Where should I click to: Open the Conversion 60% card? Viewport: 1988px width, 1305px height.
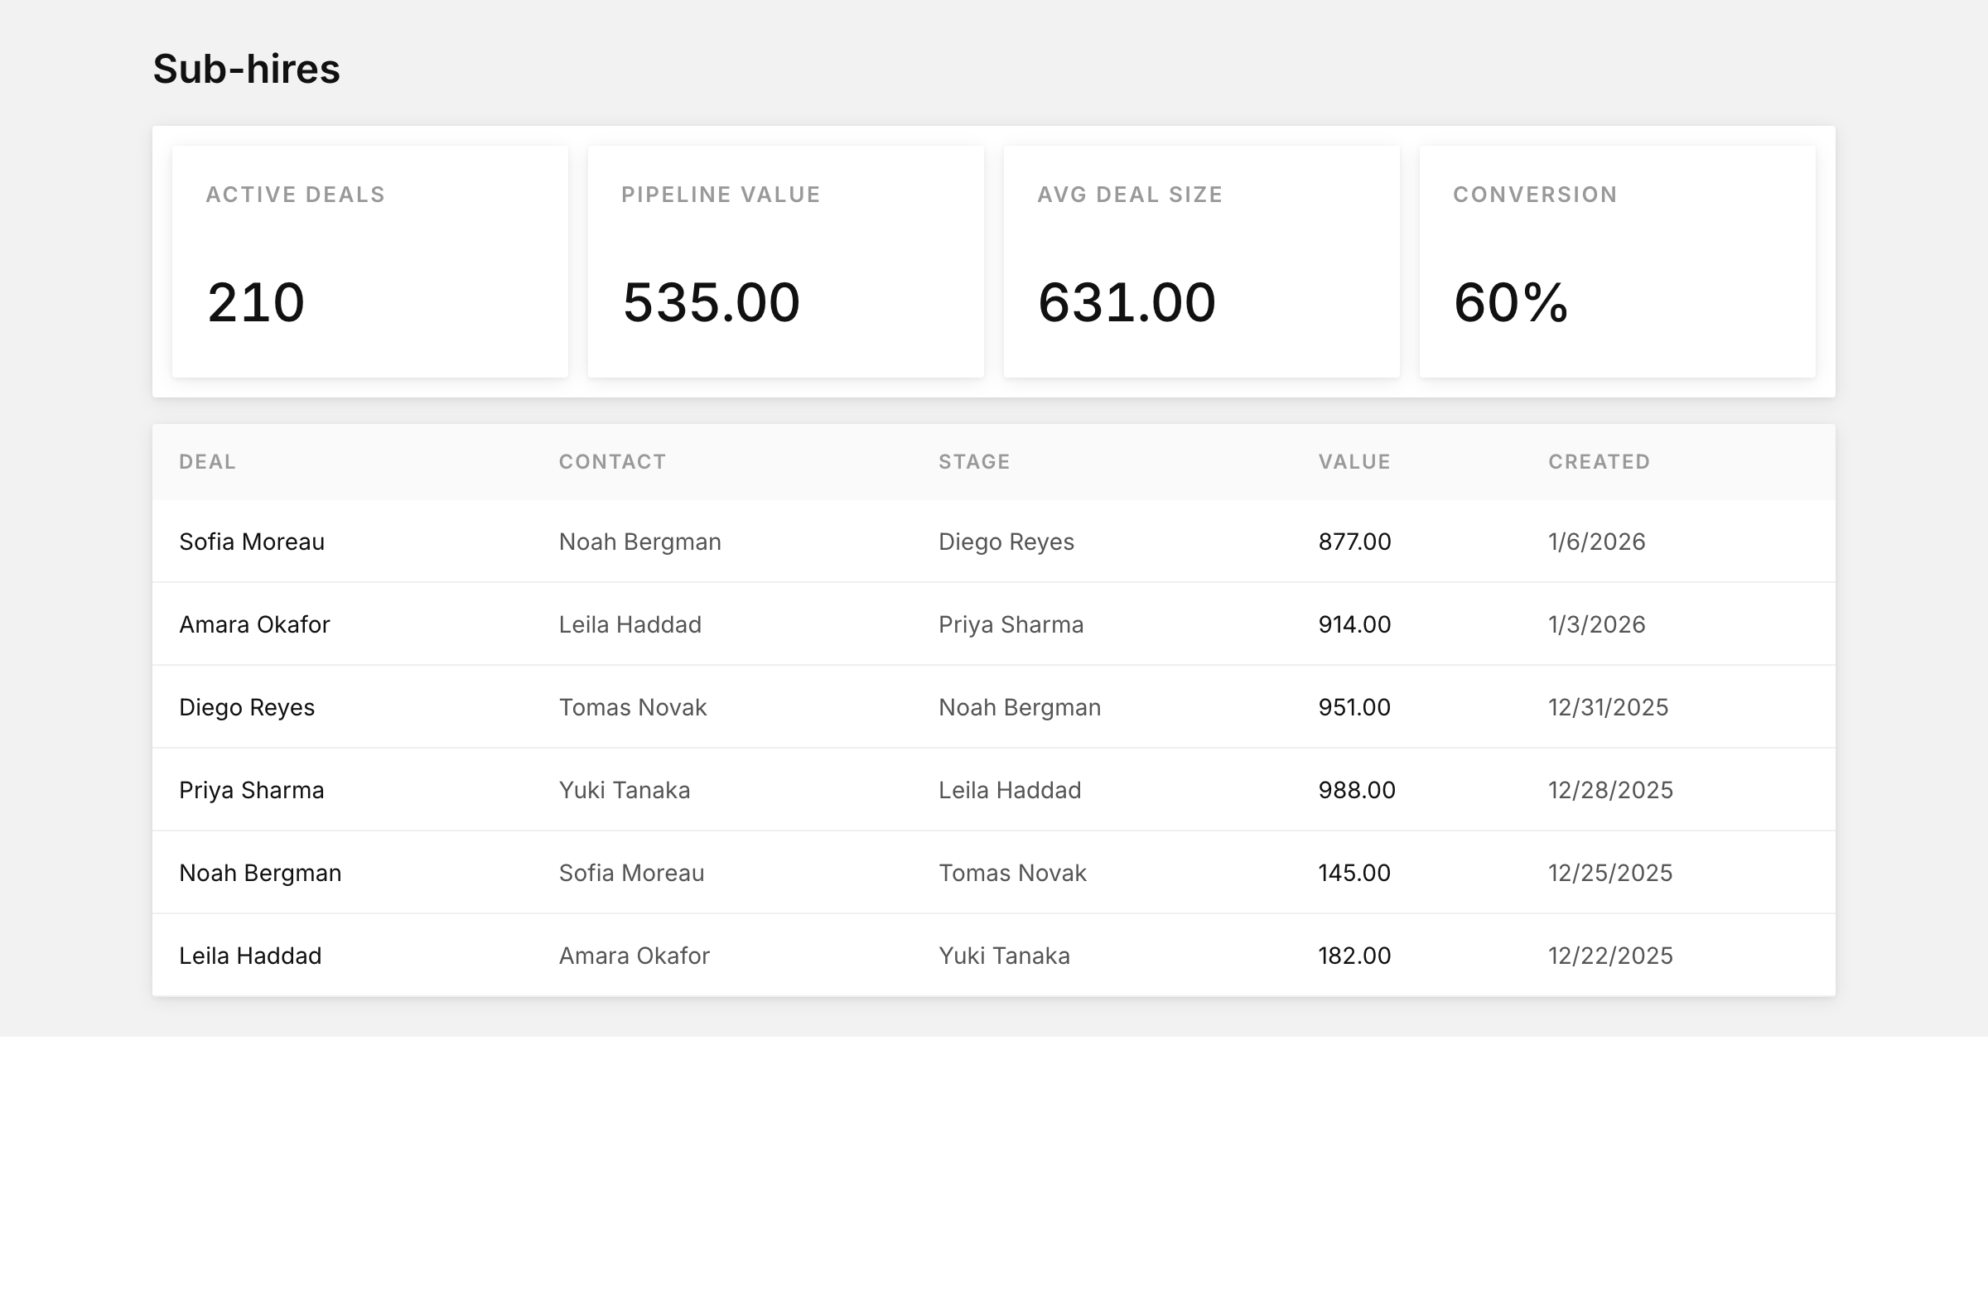click(1617, 262)
